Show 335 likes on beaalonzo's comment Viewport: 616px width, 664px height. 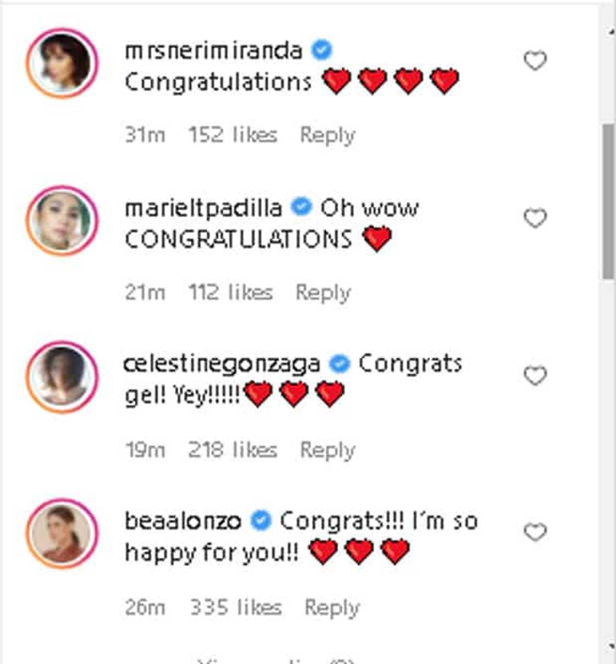pyautogui.click(x=236, y=607)
